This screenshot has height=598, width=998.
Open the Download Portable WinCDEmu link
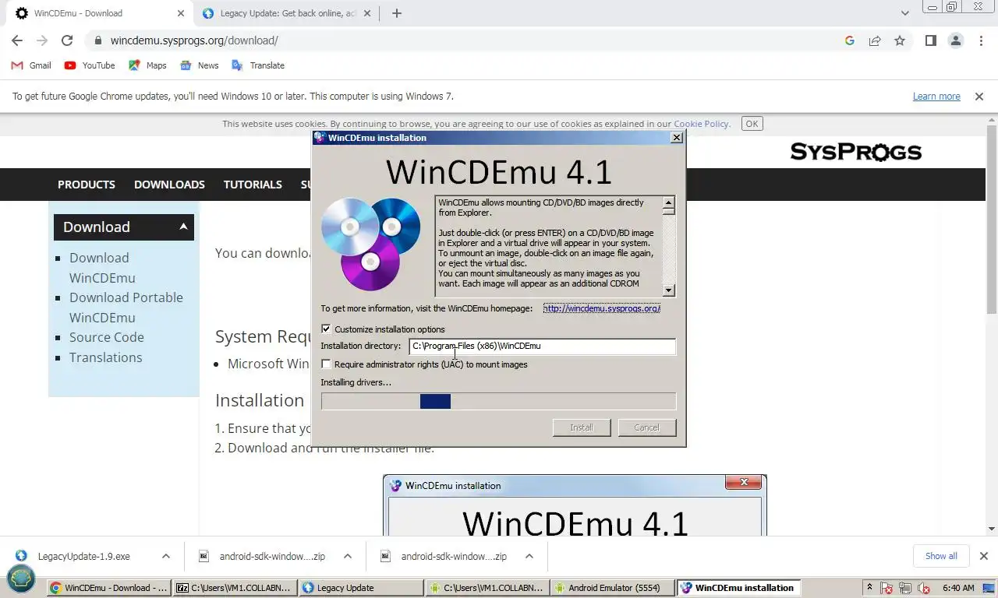pos(126,308)
